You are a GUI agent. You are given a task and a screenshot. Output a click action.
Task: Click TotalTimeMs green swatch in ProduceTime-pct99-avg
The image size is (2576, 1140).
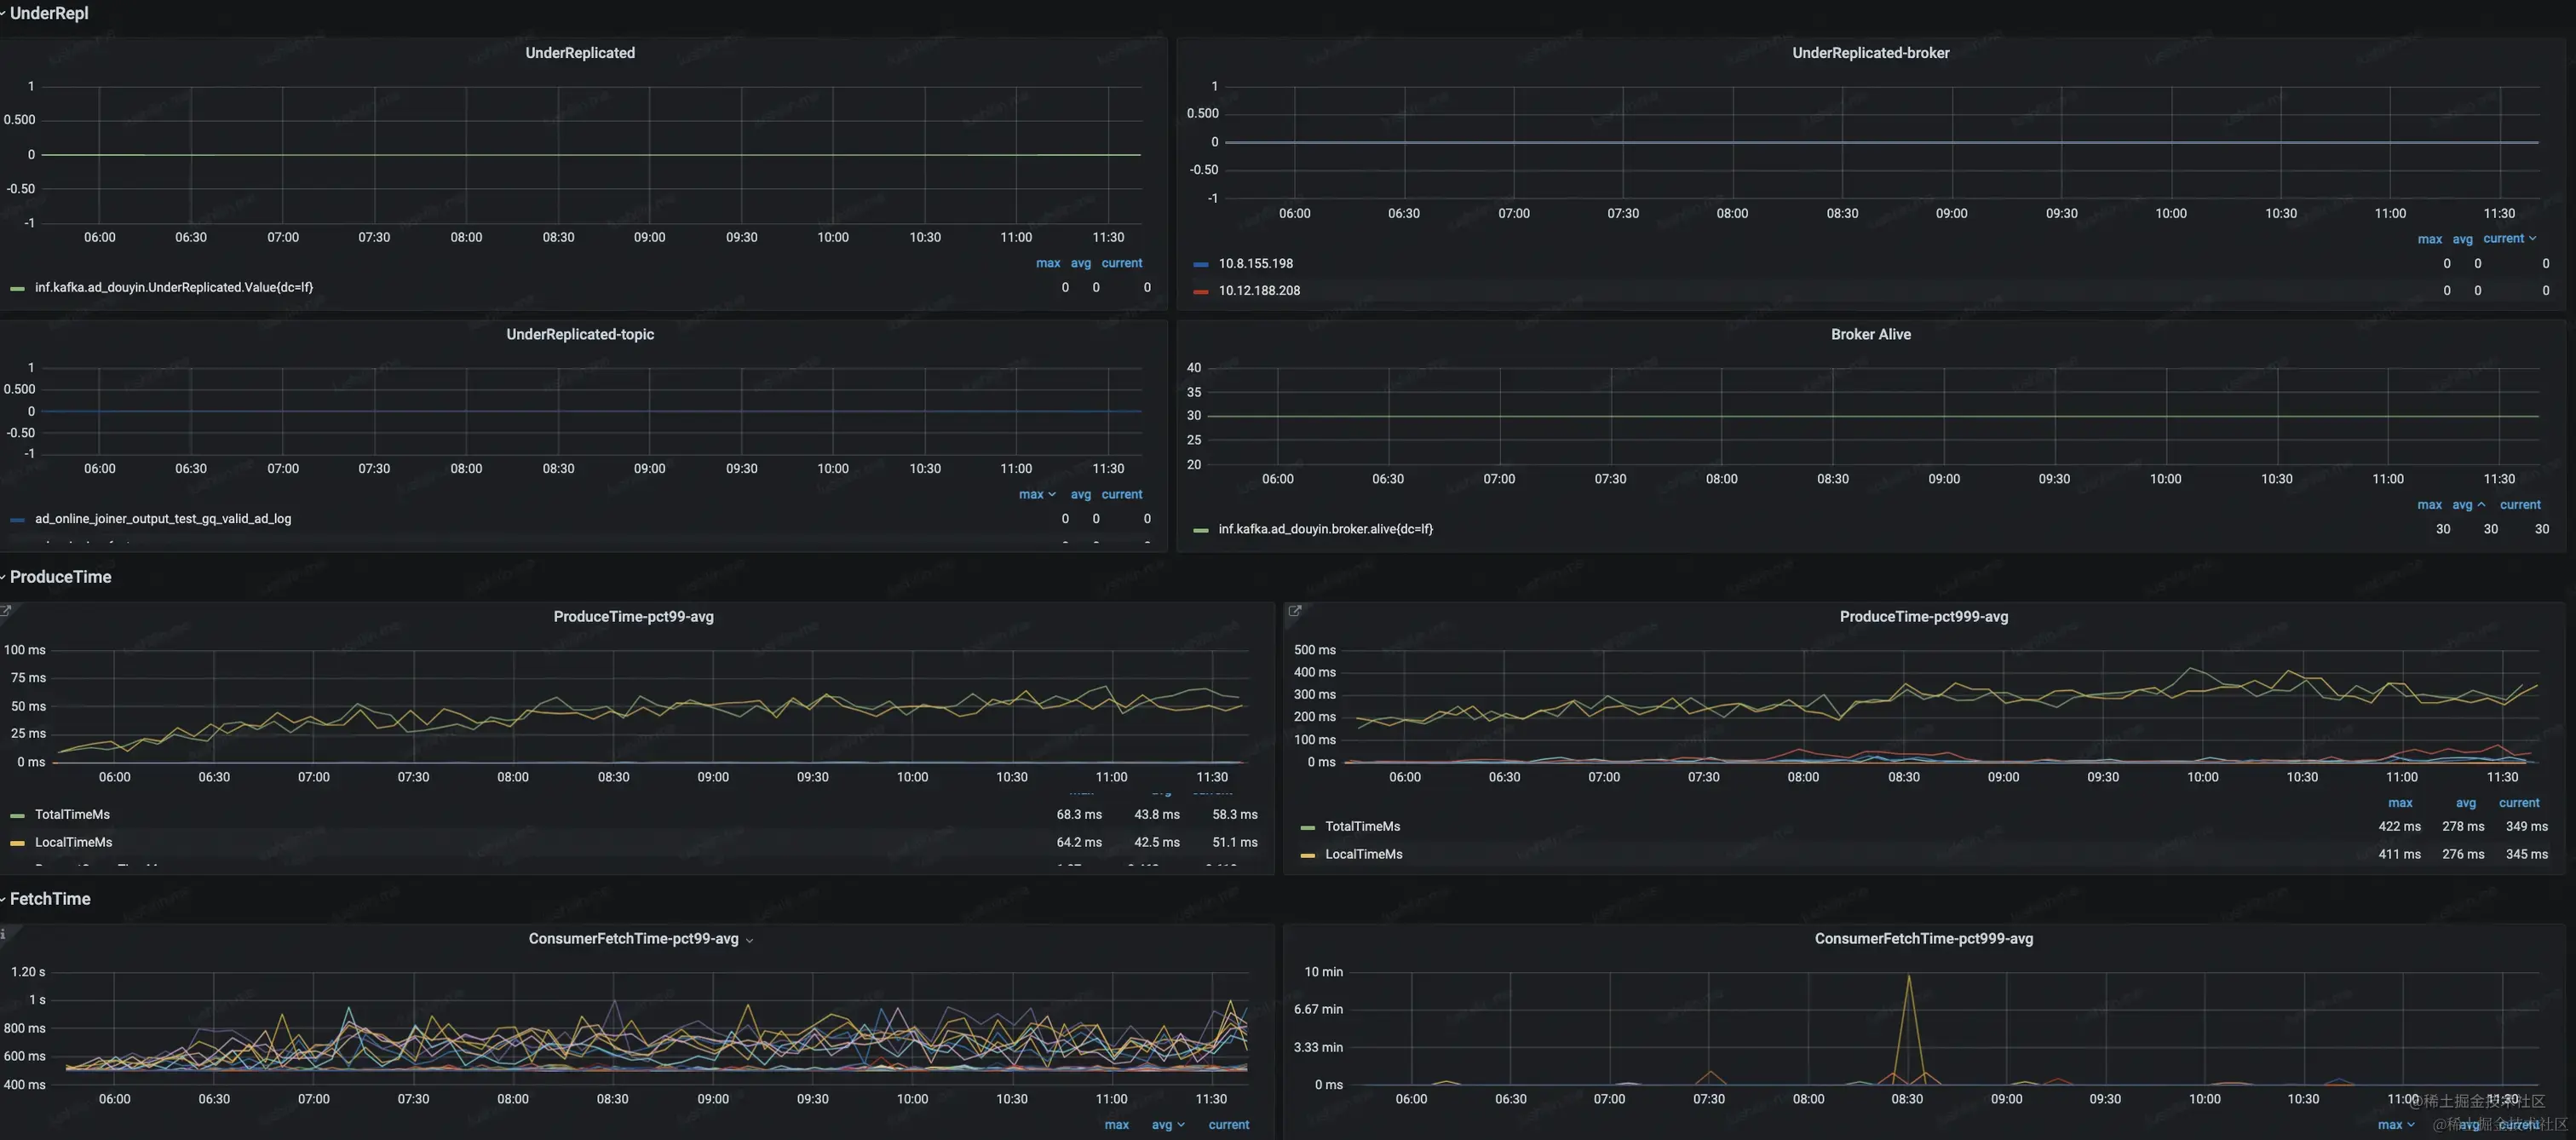pos(17,815)
